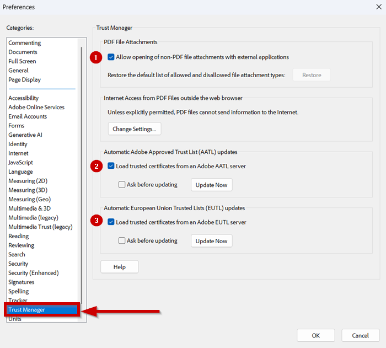Screen dimensions: 386x348
Task: Click Change Settings for Internet Access
Action: [135, 129]
